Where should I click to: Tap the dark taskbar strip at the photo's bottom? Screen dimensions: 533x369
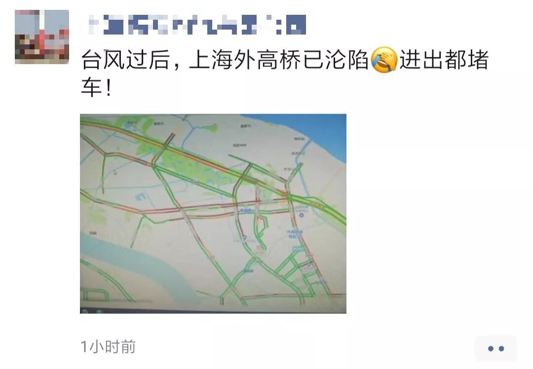pos(213,311)
